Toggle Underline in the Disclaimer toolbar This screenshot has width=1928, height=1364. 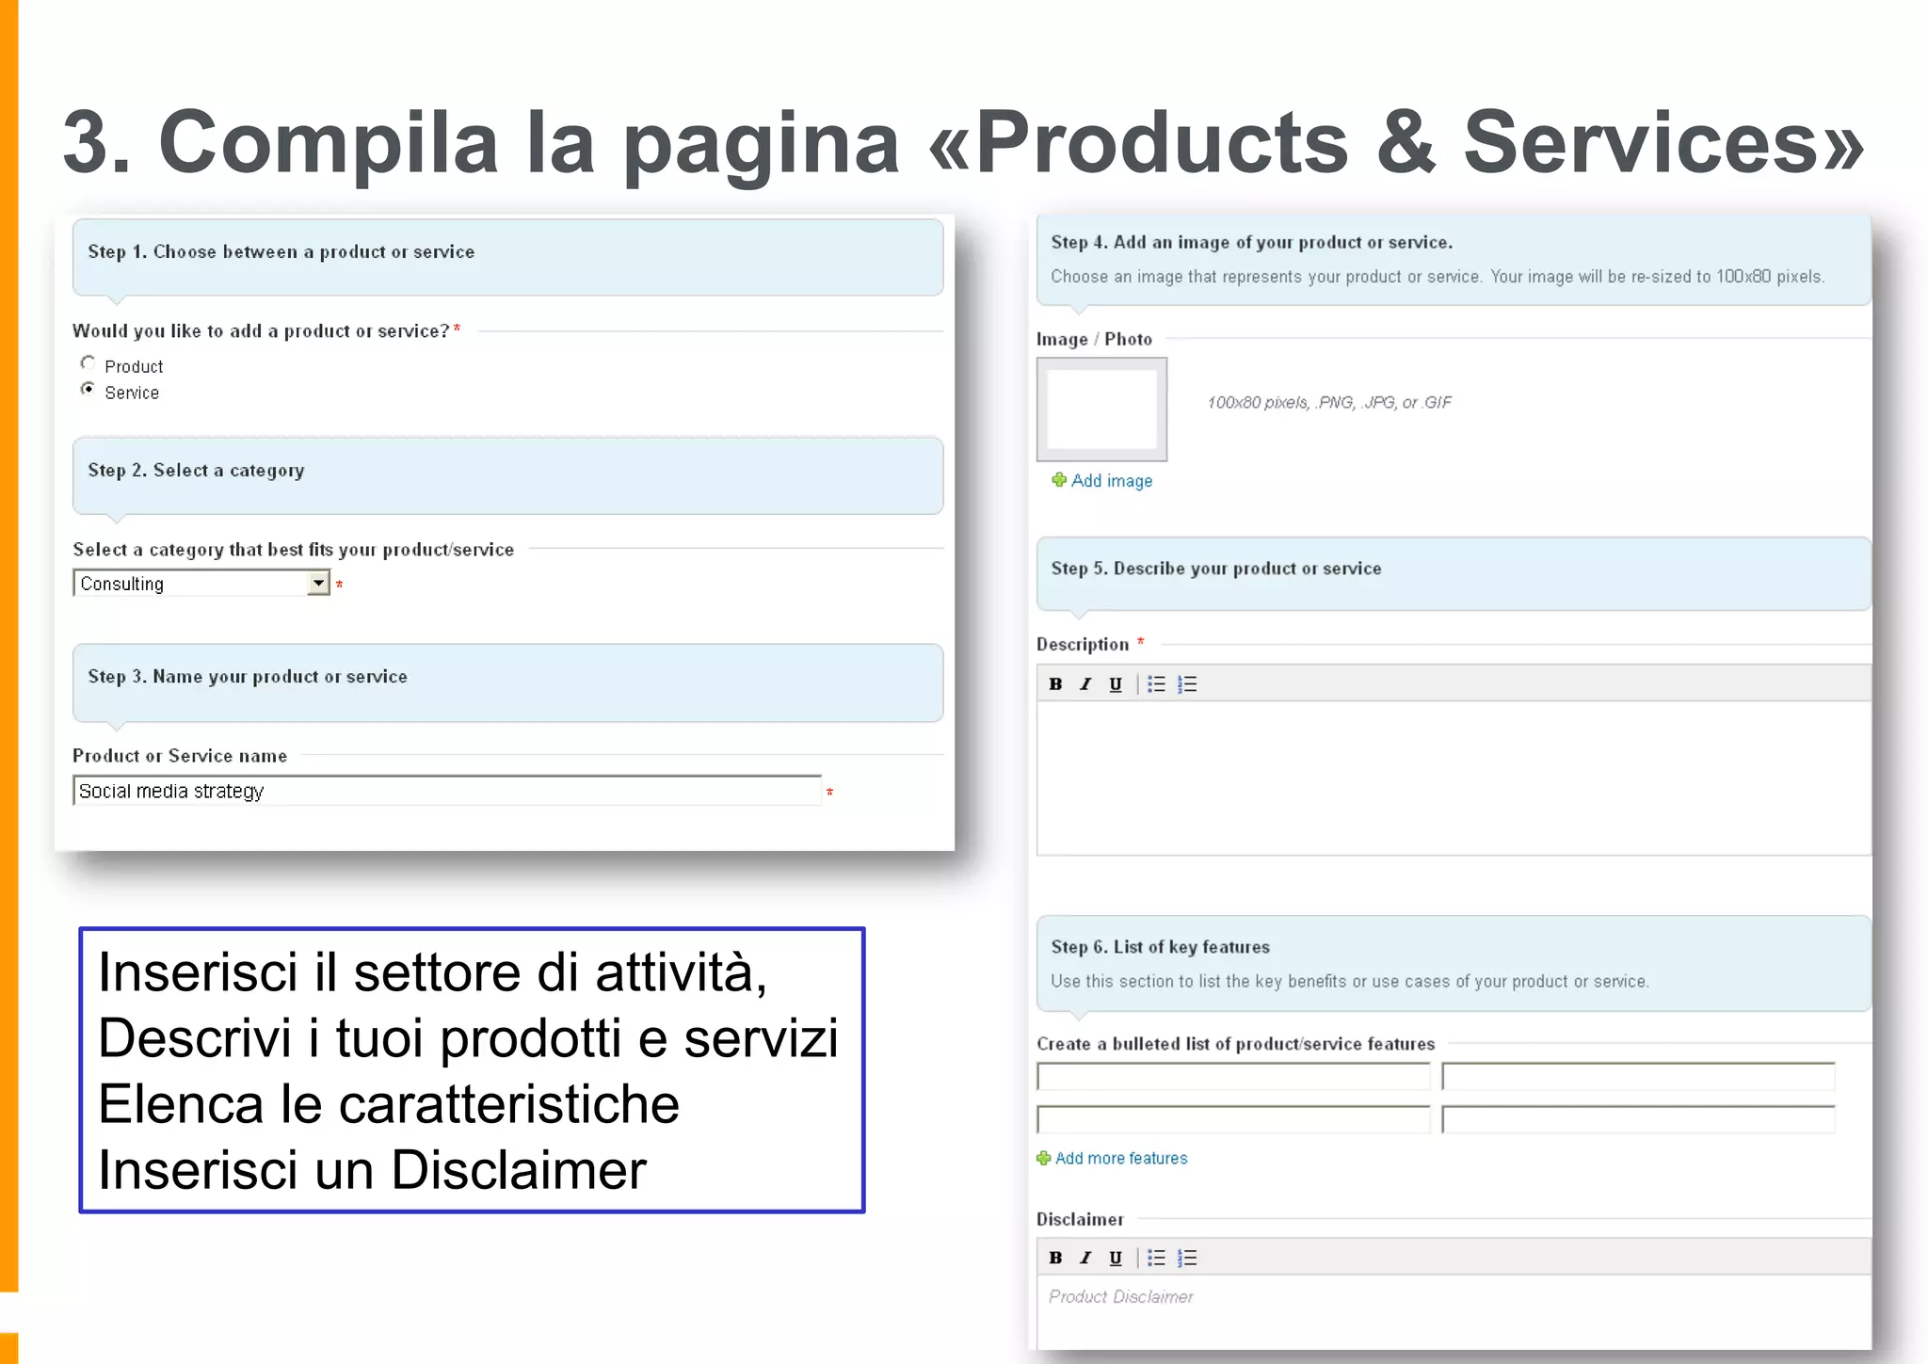[1116, 1258]
